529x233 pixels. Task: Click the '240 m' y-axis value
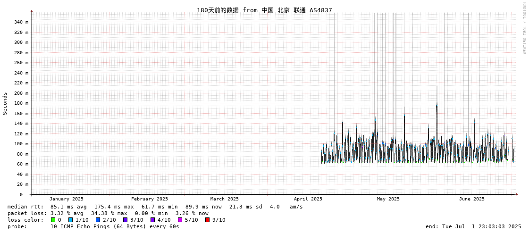tap(21, 73)
